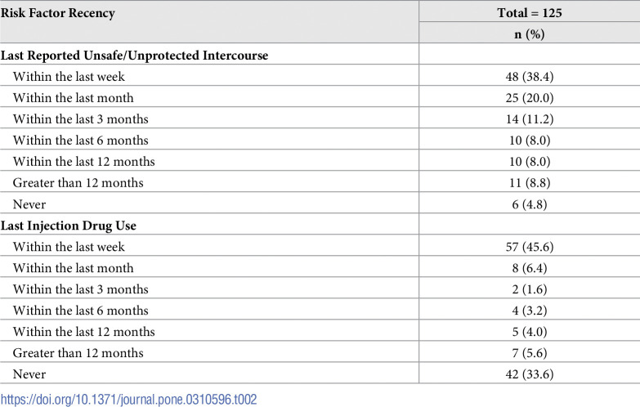Select the first Greater than 12 months row
This screenshot has width=640, height=407.
coord(320,183)
